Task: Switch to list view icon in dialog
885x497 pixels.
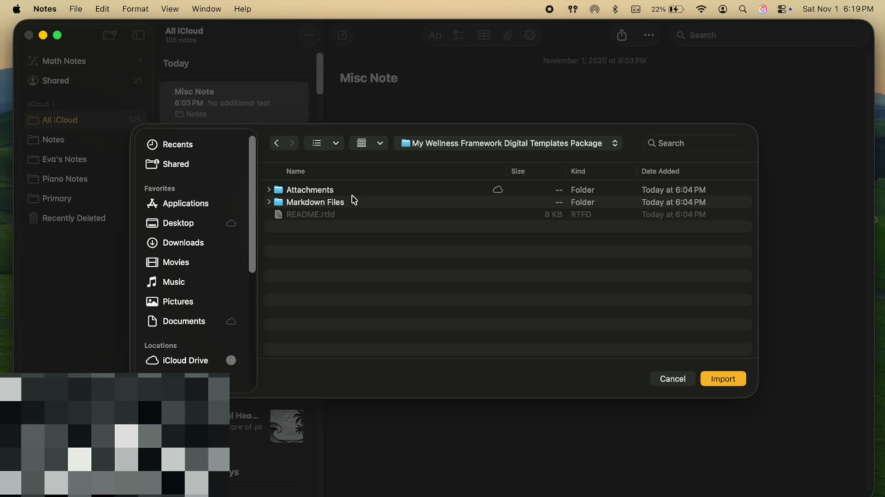Action: (x=316, y=143)
